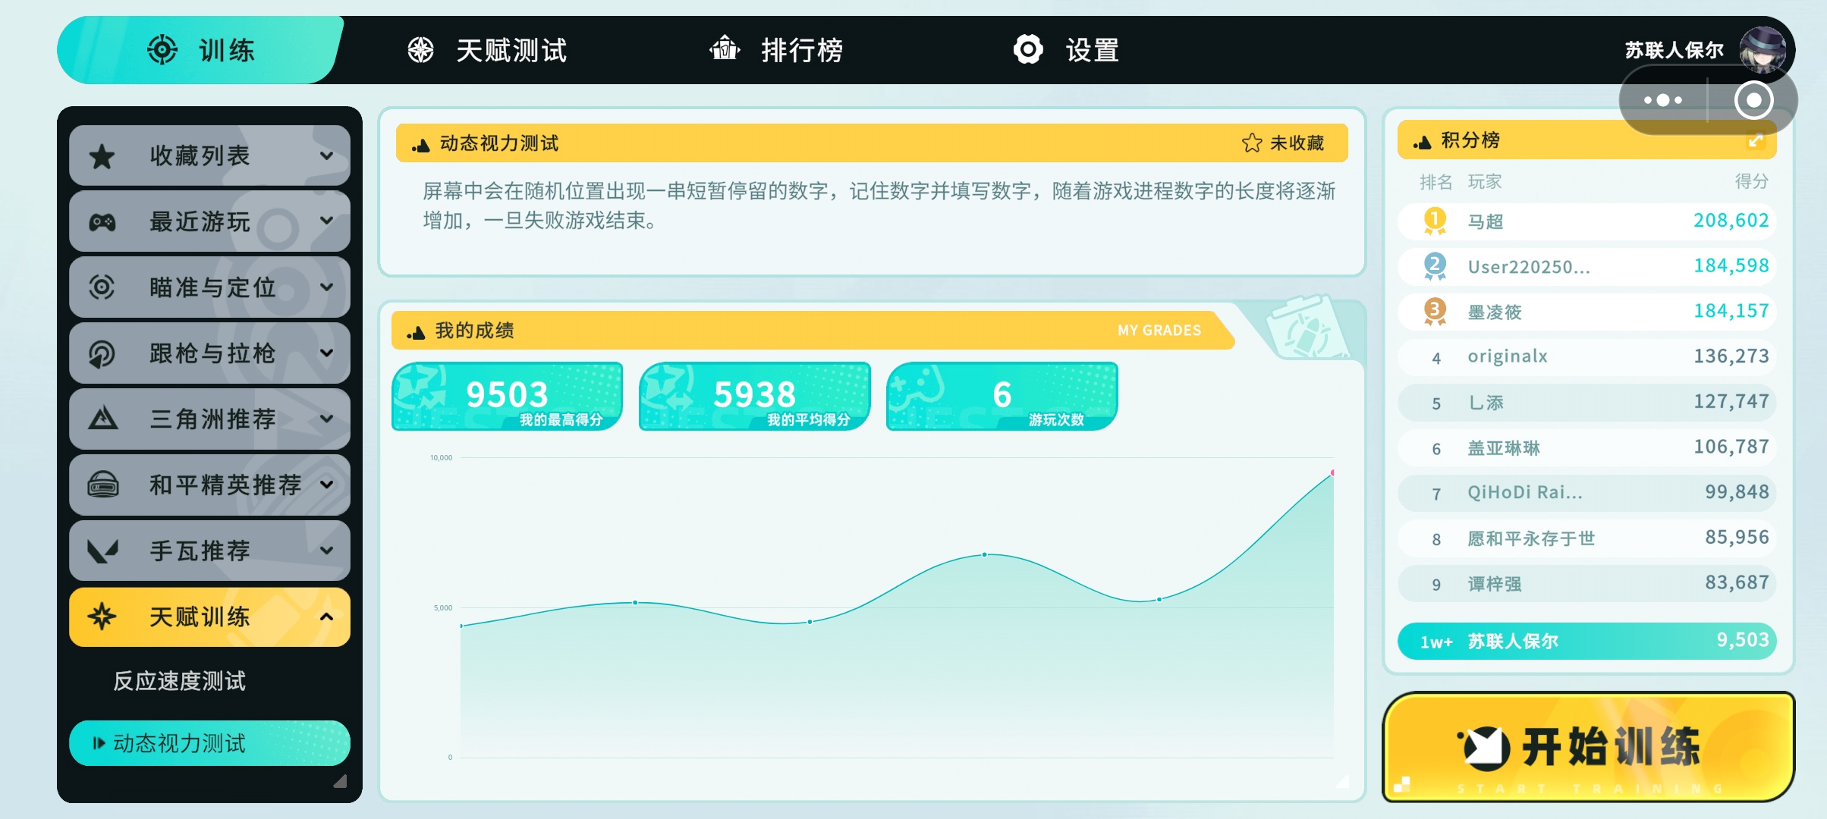The image size is (1827, 819).
Task: Open the user avatar profile picture
Action: click(x=1762, y=50)
